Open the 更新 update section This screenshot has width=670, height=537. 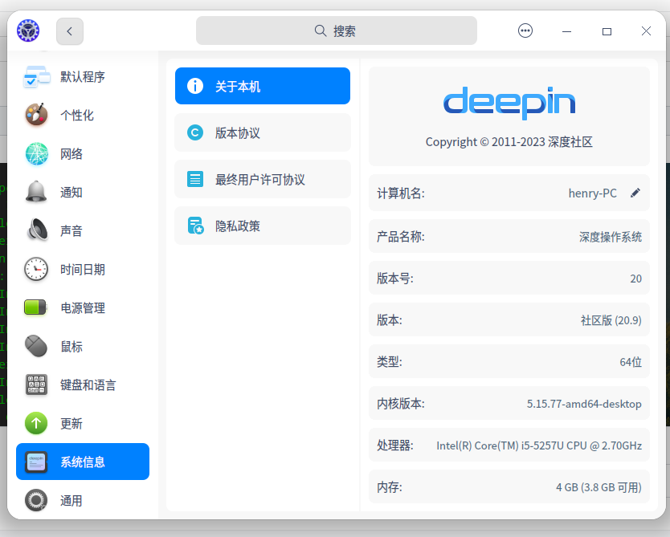point(71,424)
